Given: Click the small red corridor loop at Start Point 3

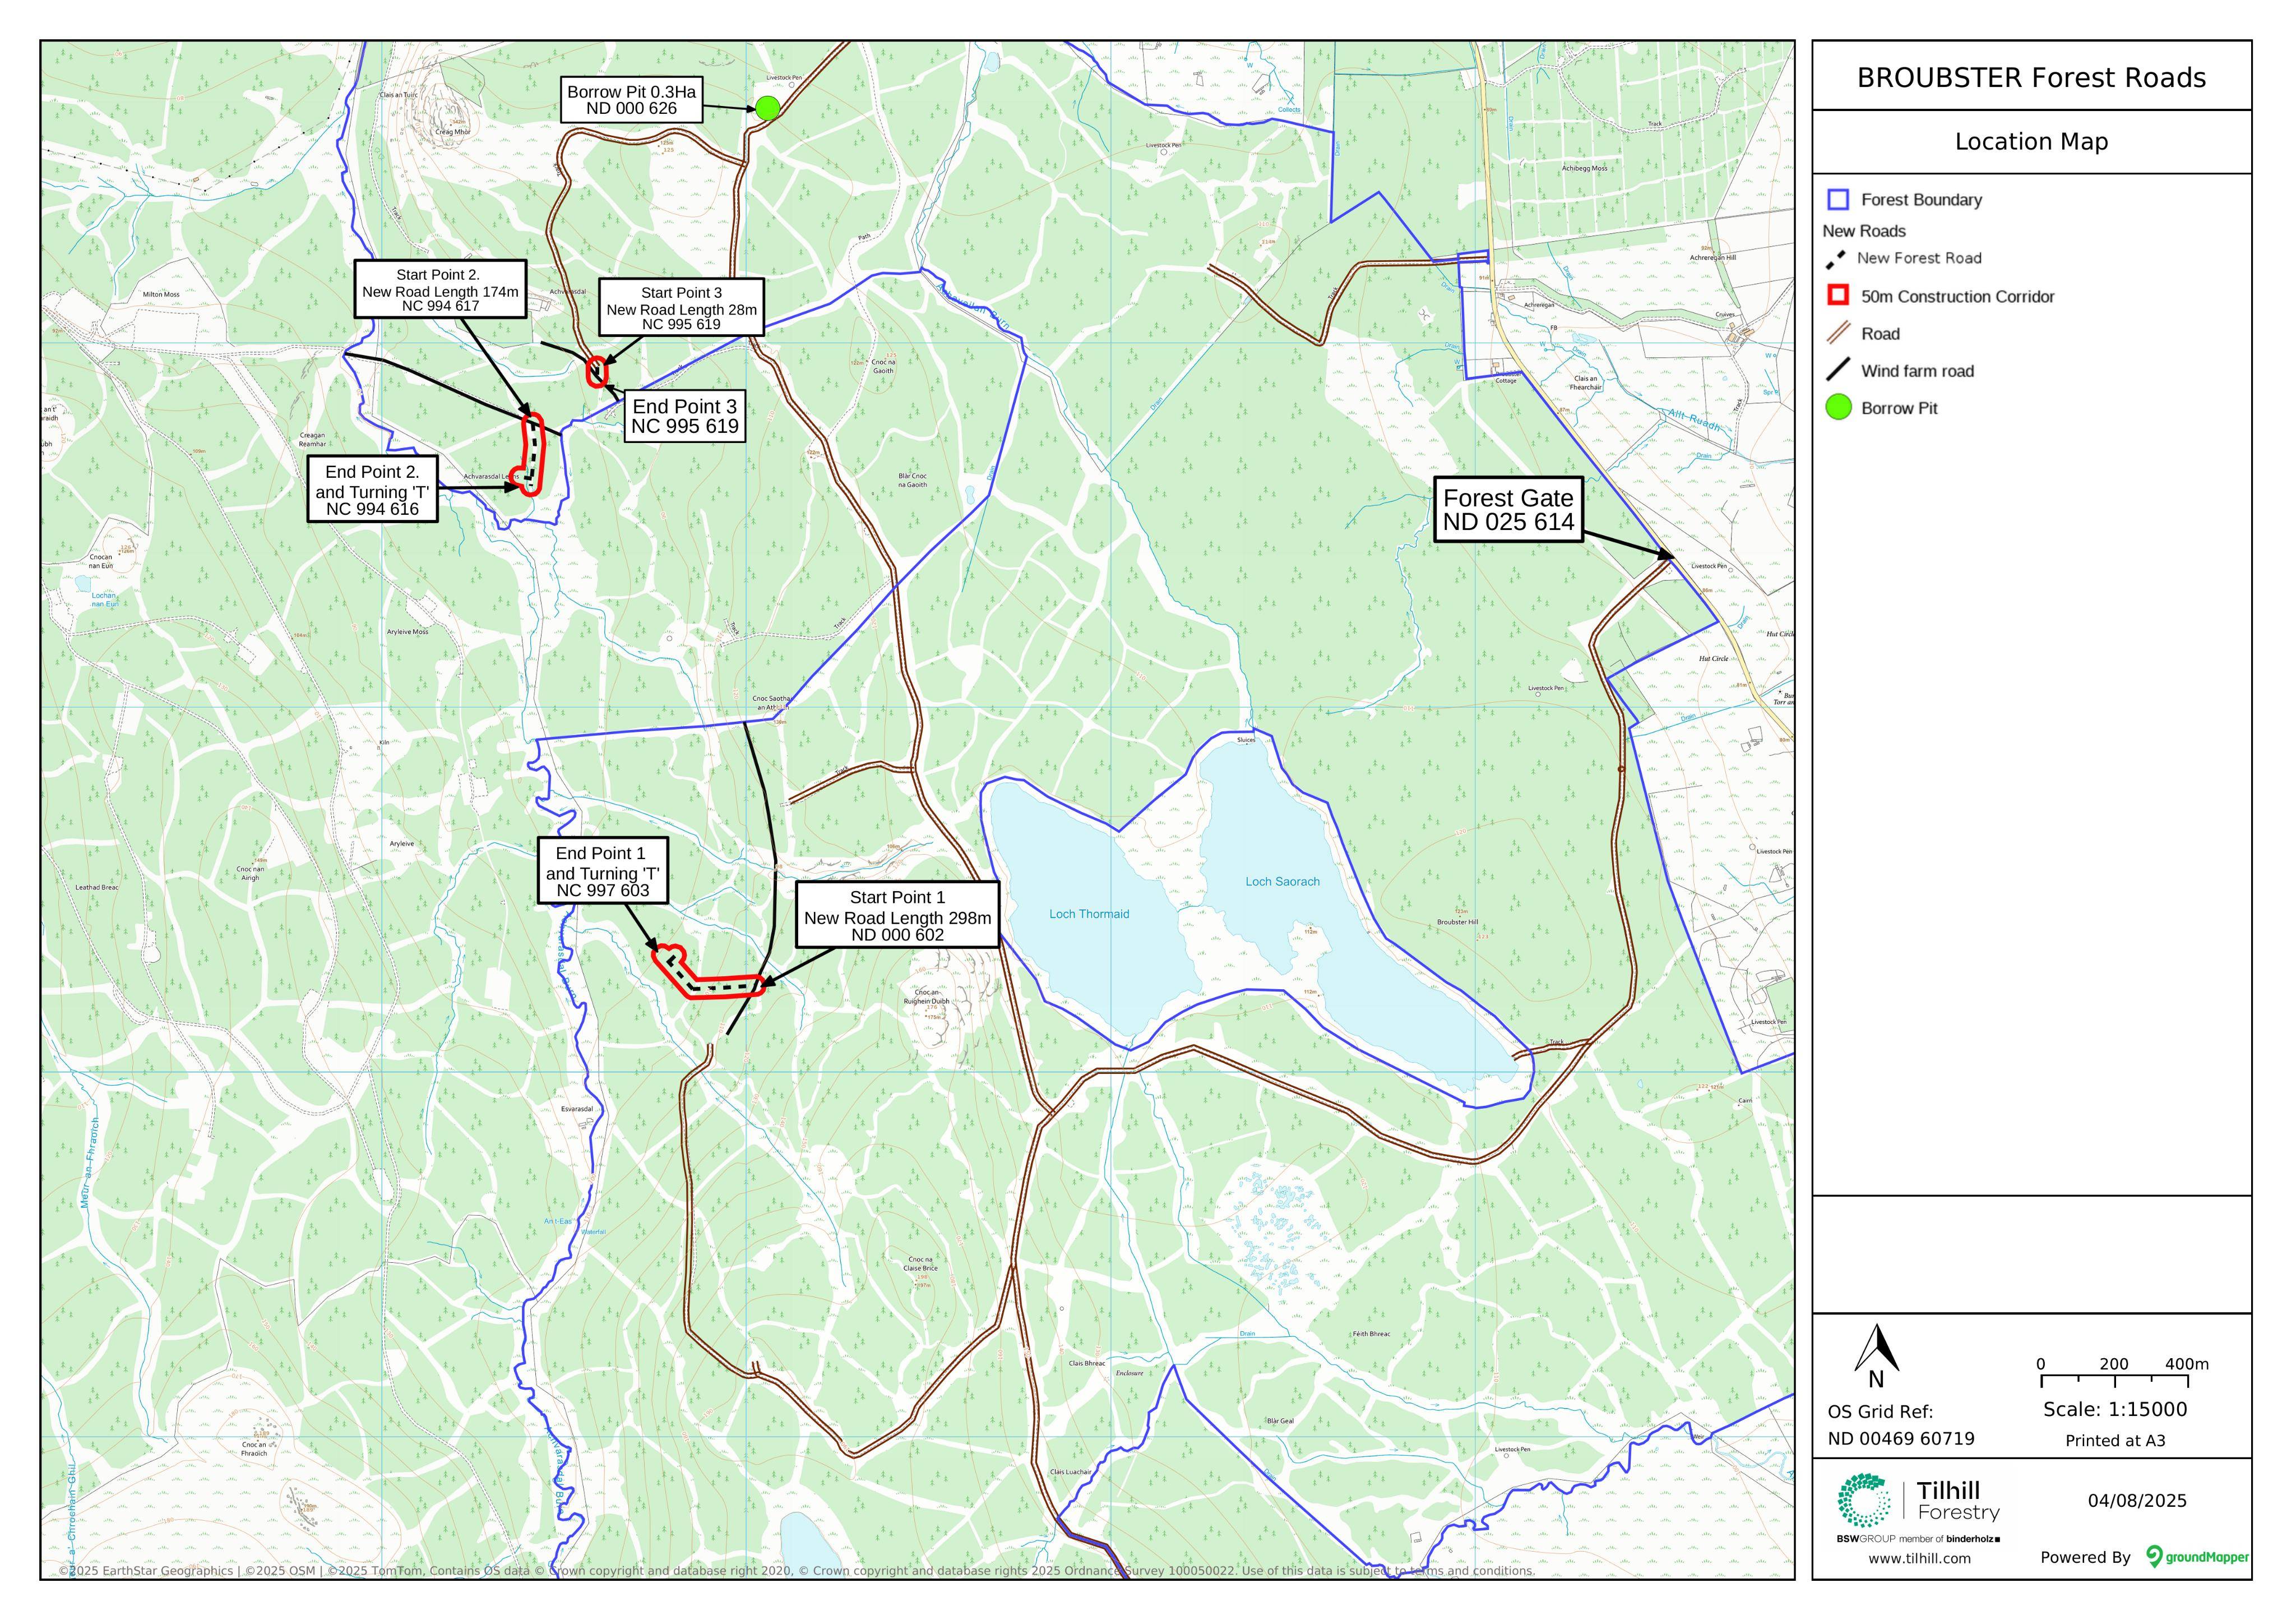Looking at the screenshot, I should (597, 371).
